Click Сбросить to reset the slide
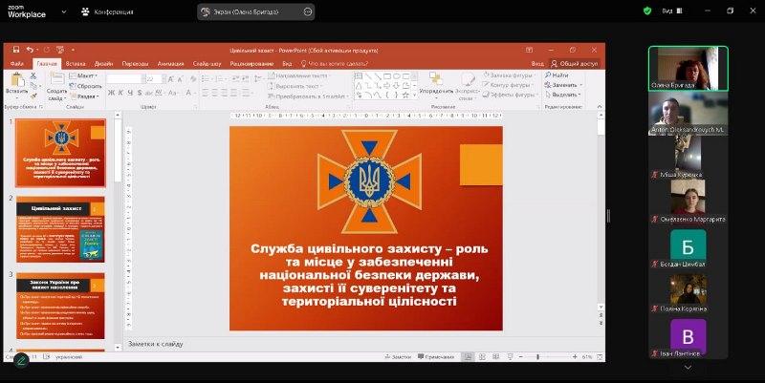Screen dimensions: 765x383 [x=86, y=86]
